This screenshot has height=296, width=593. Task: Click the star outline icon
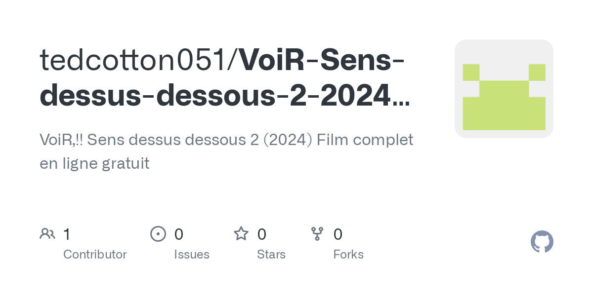tap(241, 233)
